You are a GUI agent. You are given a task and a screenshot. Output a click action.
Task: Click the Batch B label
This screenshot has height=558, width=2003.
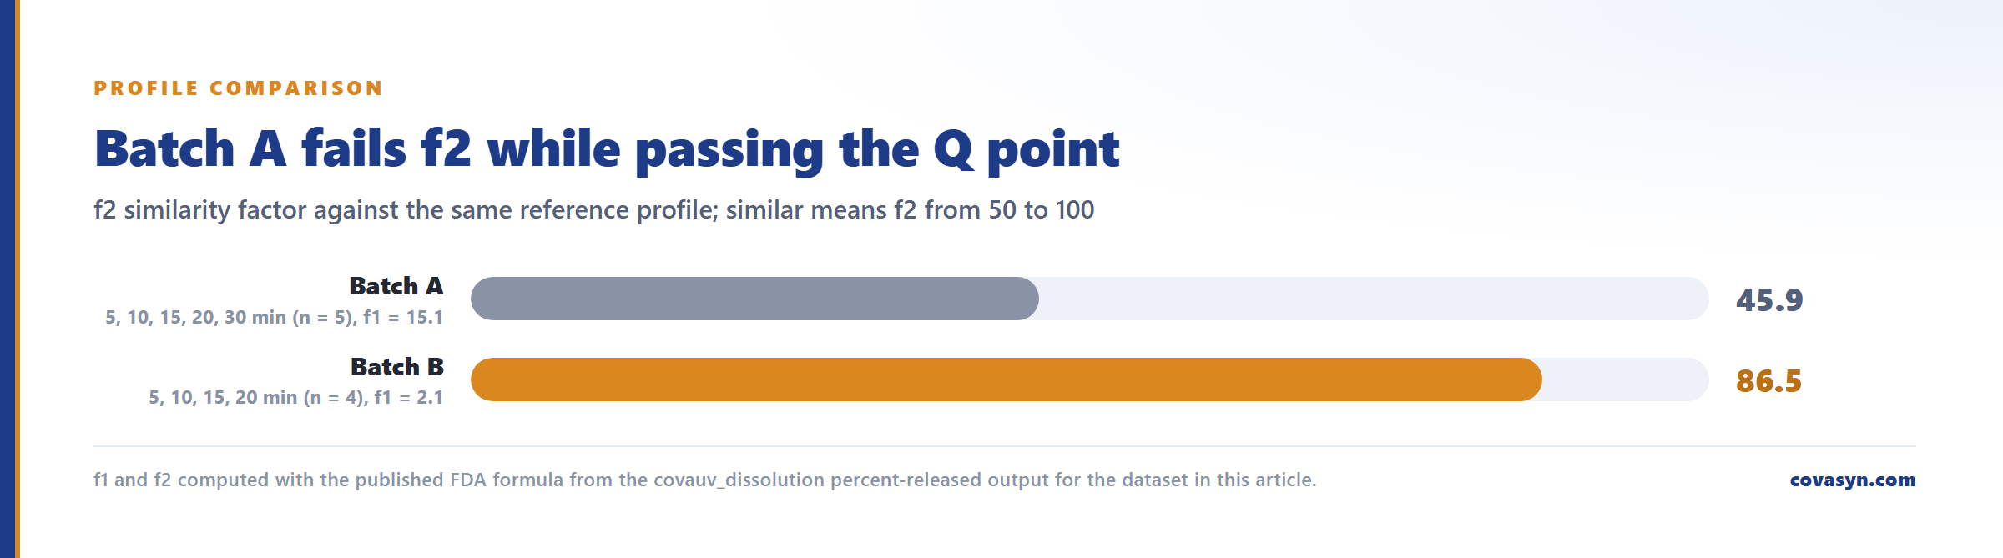(397, 367)
